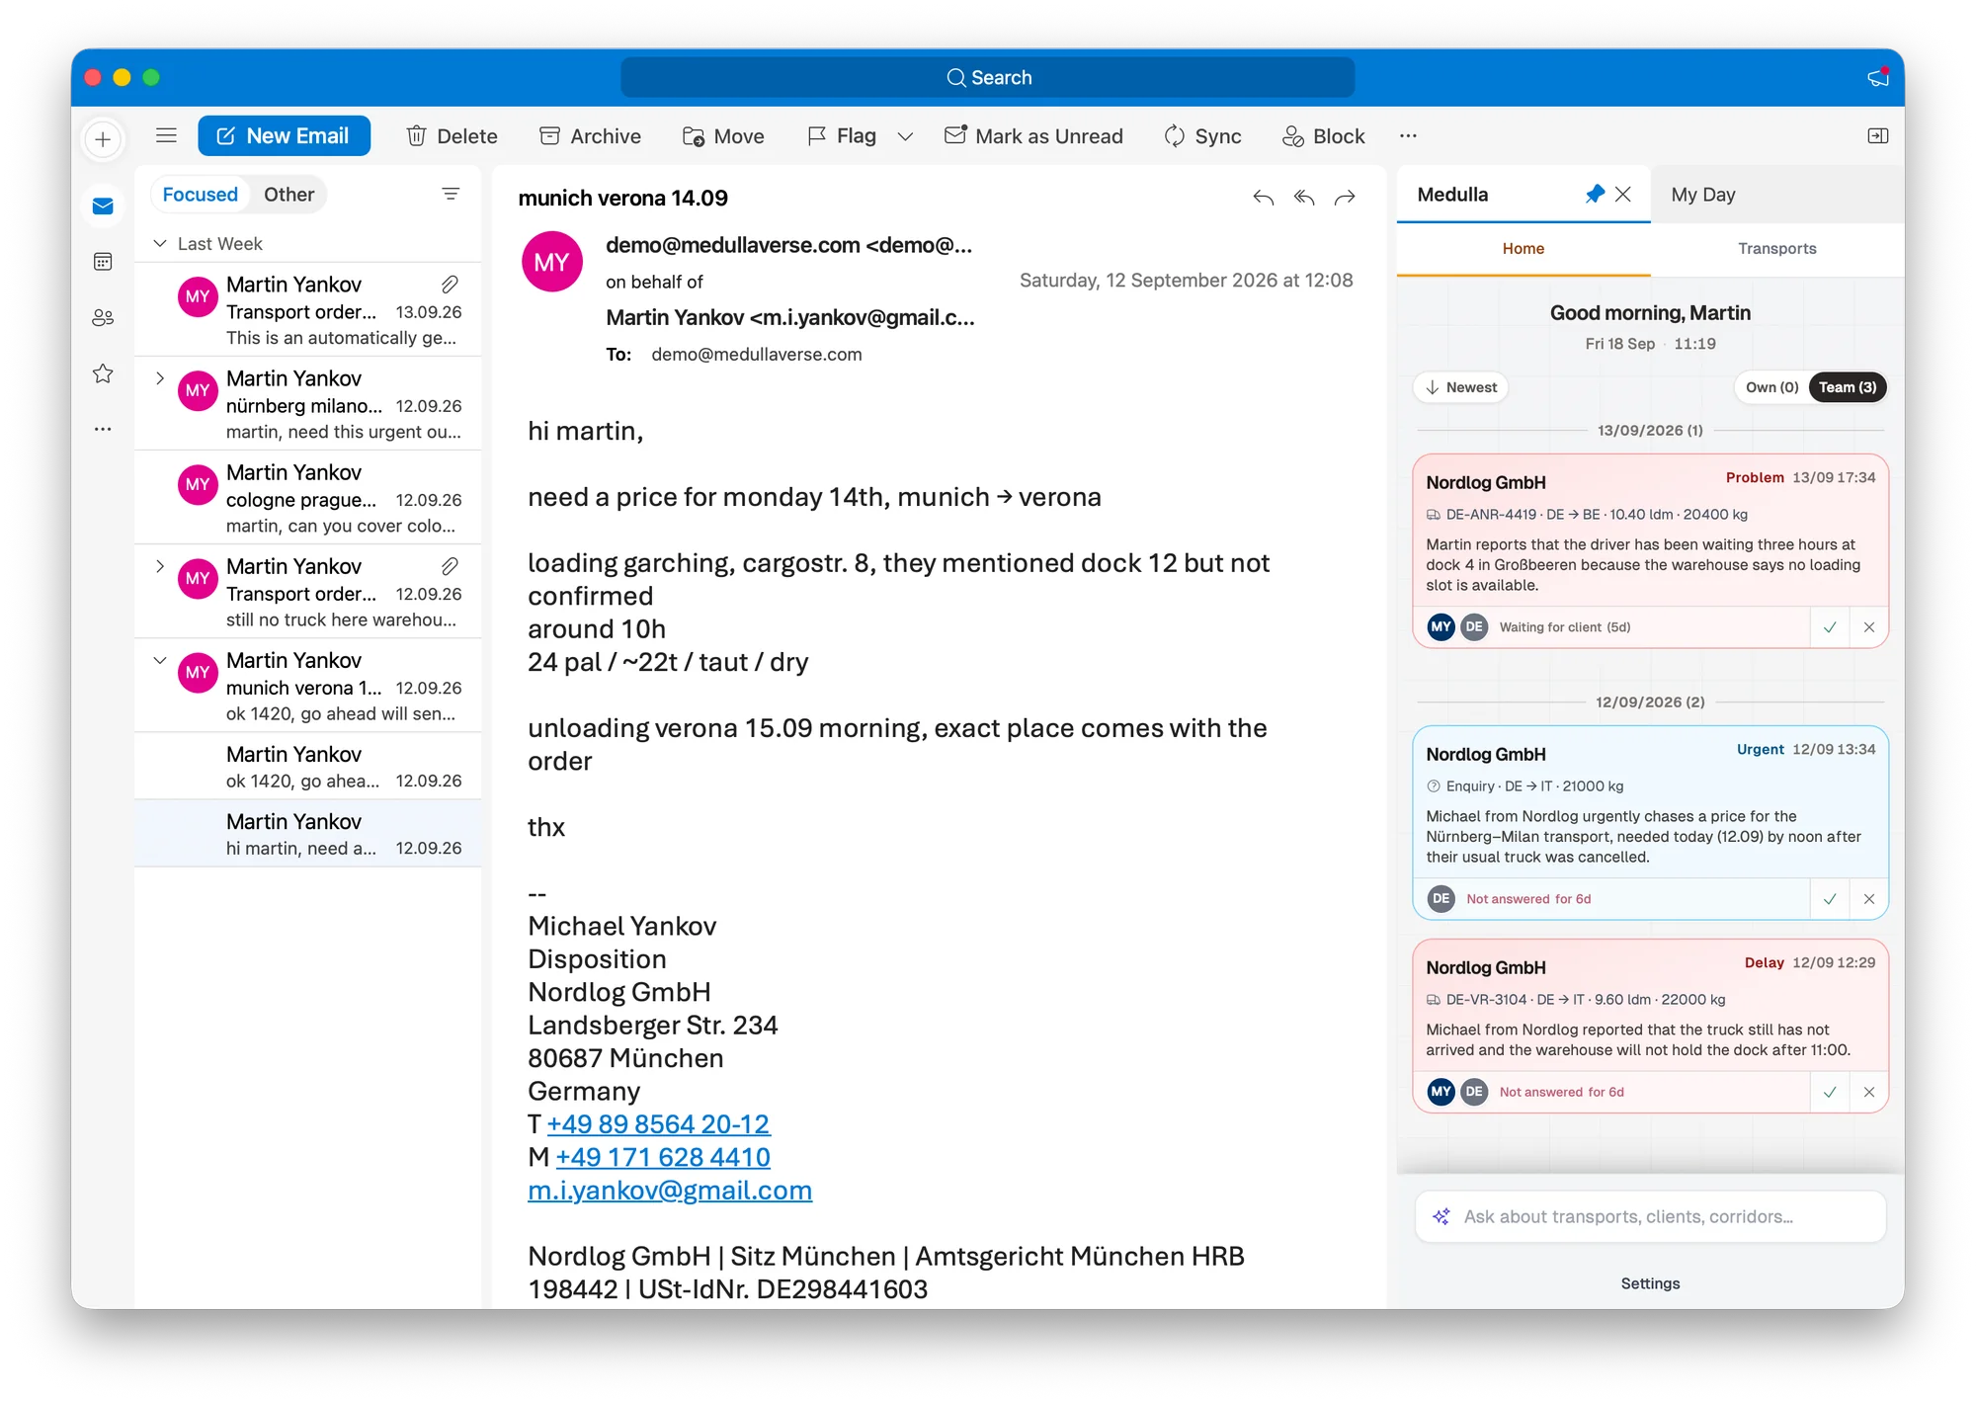Image resolution: width=1976 pixels, height=1403 pixels.
Task: Open the My Day tab
Action: 1703,195
